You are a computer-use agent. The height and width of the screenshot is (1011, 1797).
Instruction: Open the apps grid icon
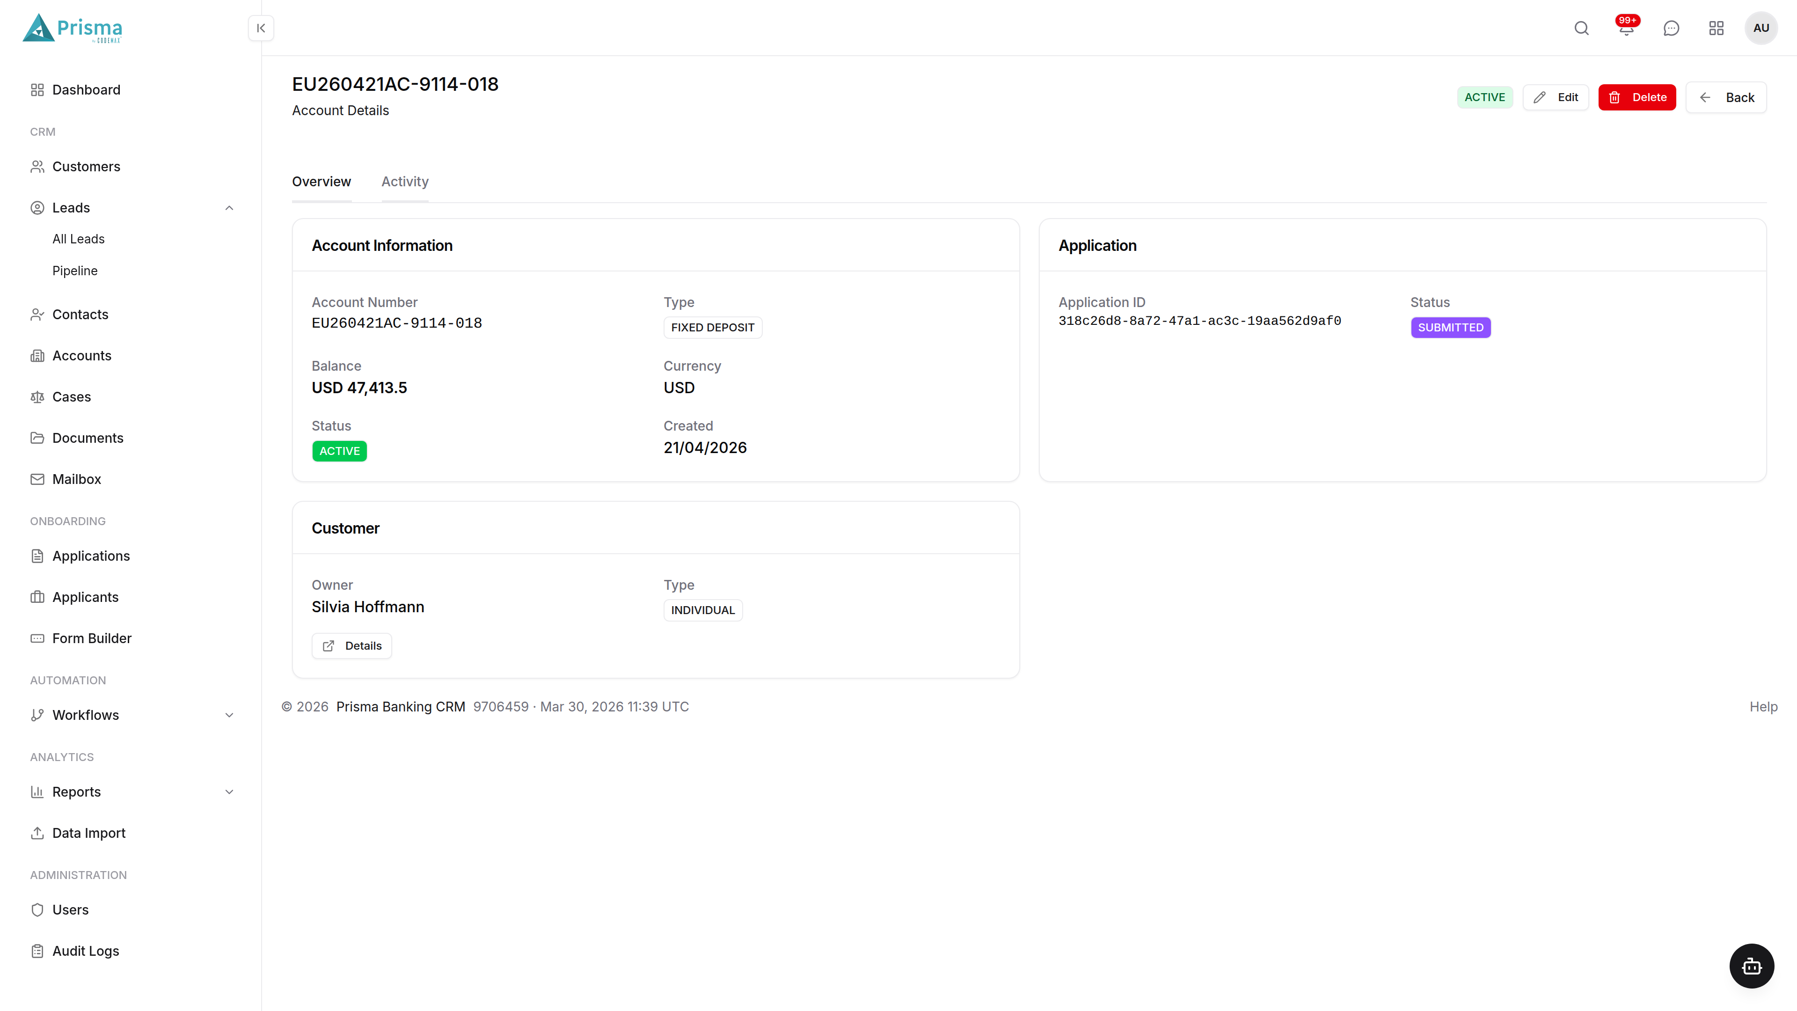point(1716,28)
